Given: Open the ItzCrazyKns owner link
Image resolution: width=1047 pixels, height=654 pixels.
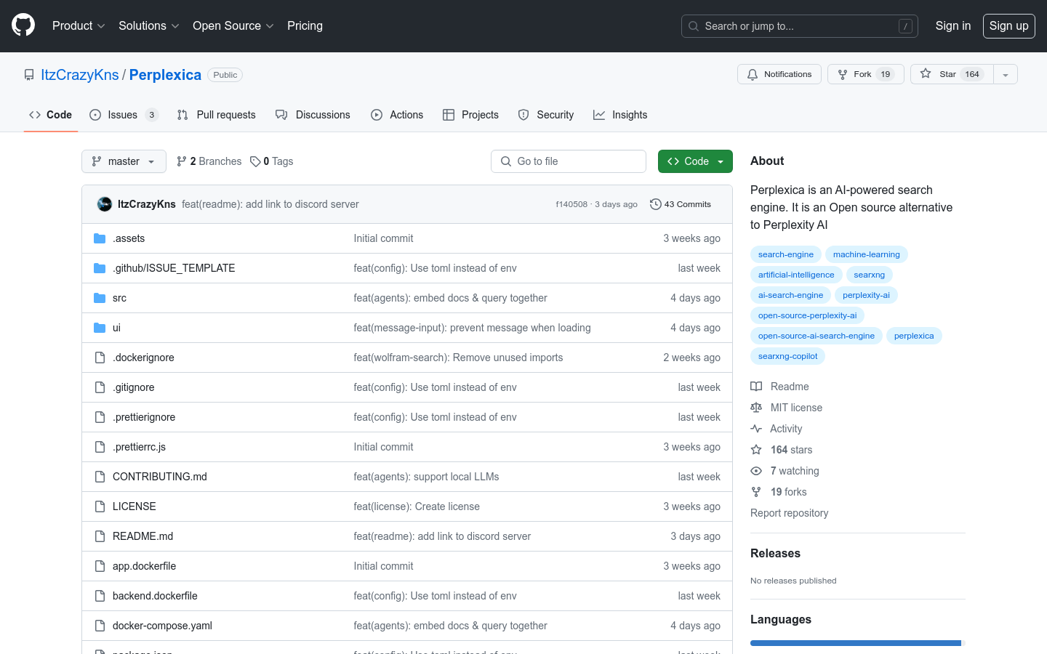Looking at the screenshot, I should pyautogui.click(x=80, y=75).
